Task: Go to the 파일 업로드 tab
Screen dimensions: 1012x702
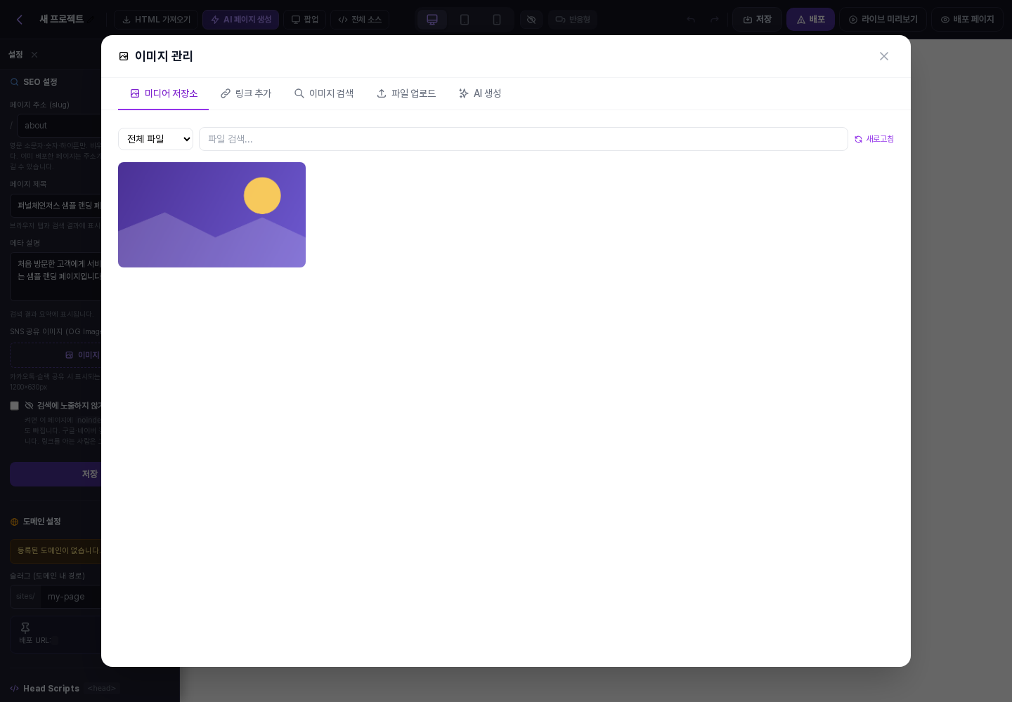Action: [406, 93]
